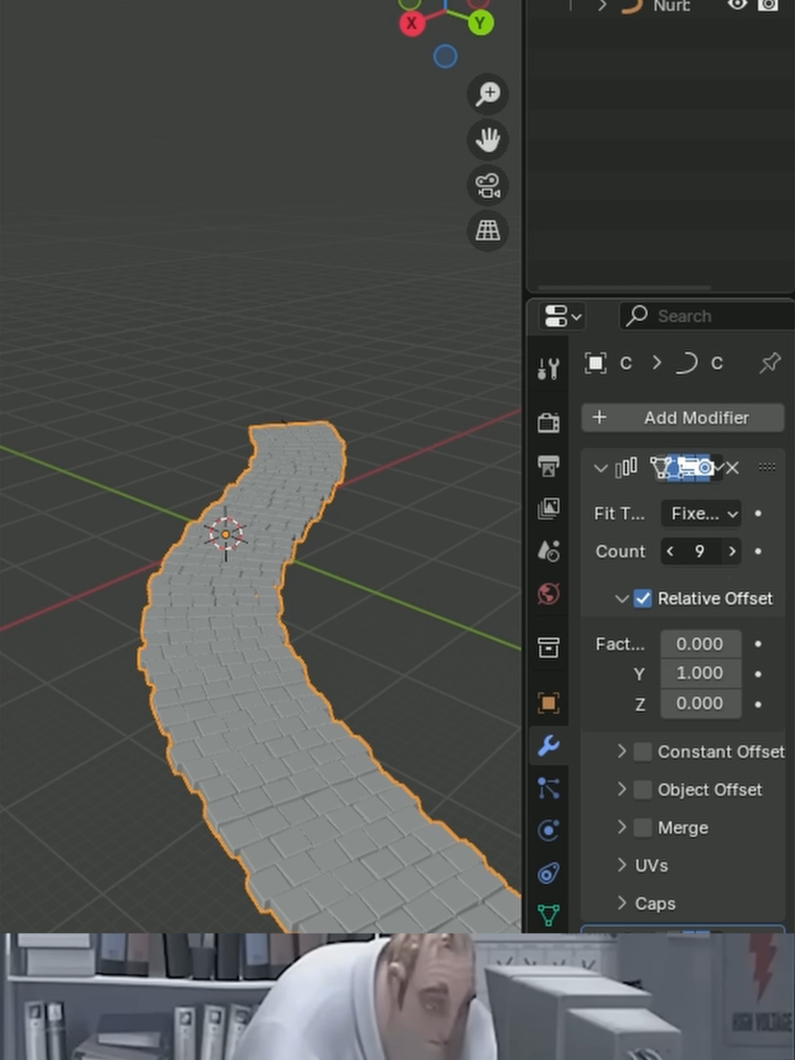Uncheck the Relative Offset checkbox

pos(642,599)
